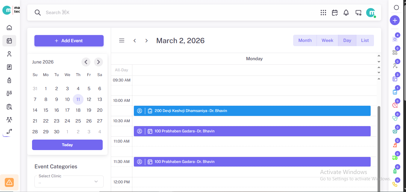
Task: Open the screen settings icon in header
Action: coord(358,13)
